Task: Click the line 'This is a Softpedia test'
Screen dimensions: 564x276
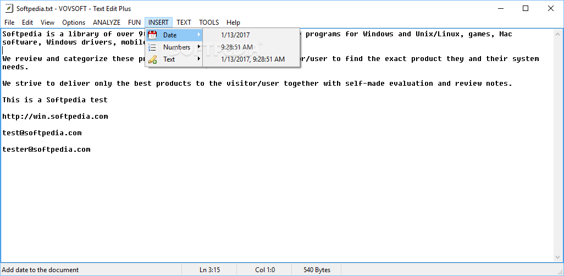Action: [55, 100]
